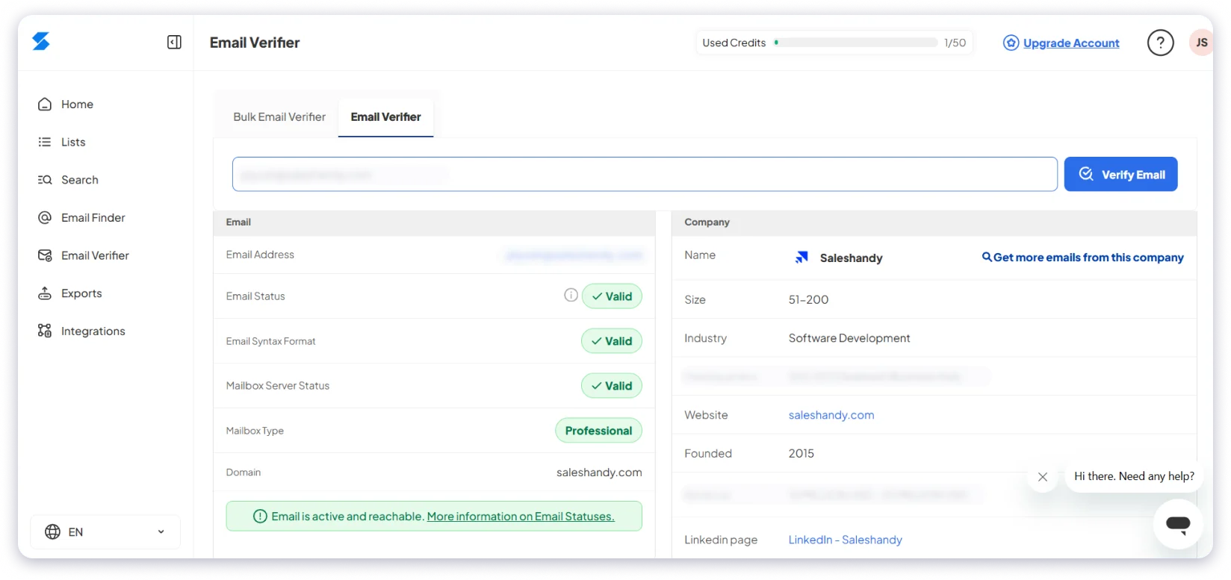The width and height of the screenshot is (1231, 580).
Task: Switch to the Bulk Email Verifier tab
Action: pyautogui.click(x=279, y=117)
